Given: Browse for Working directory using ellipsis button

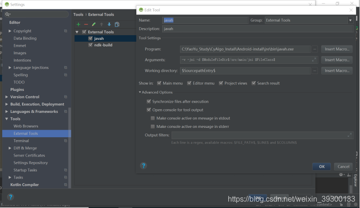Looking at the screenshot, I should point(315,71).
